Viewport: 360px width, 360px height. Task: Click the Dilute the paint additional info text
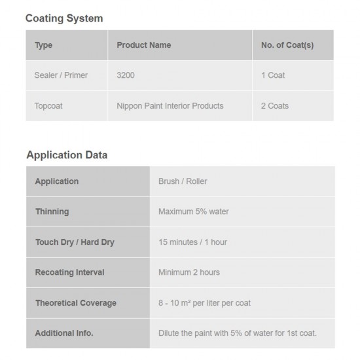[x=238, y=333]
